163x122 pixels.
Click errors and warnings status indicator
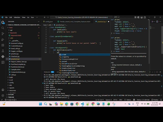point(10,100)
